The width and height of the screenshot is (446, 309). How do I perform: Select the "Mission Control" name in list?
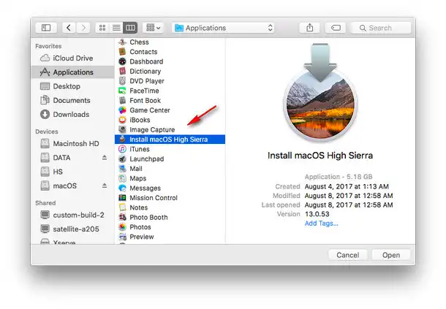coord(154,198)
